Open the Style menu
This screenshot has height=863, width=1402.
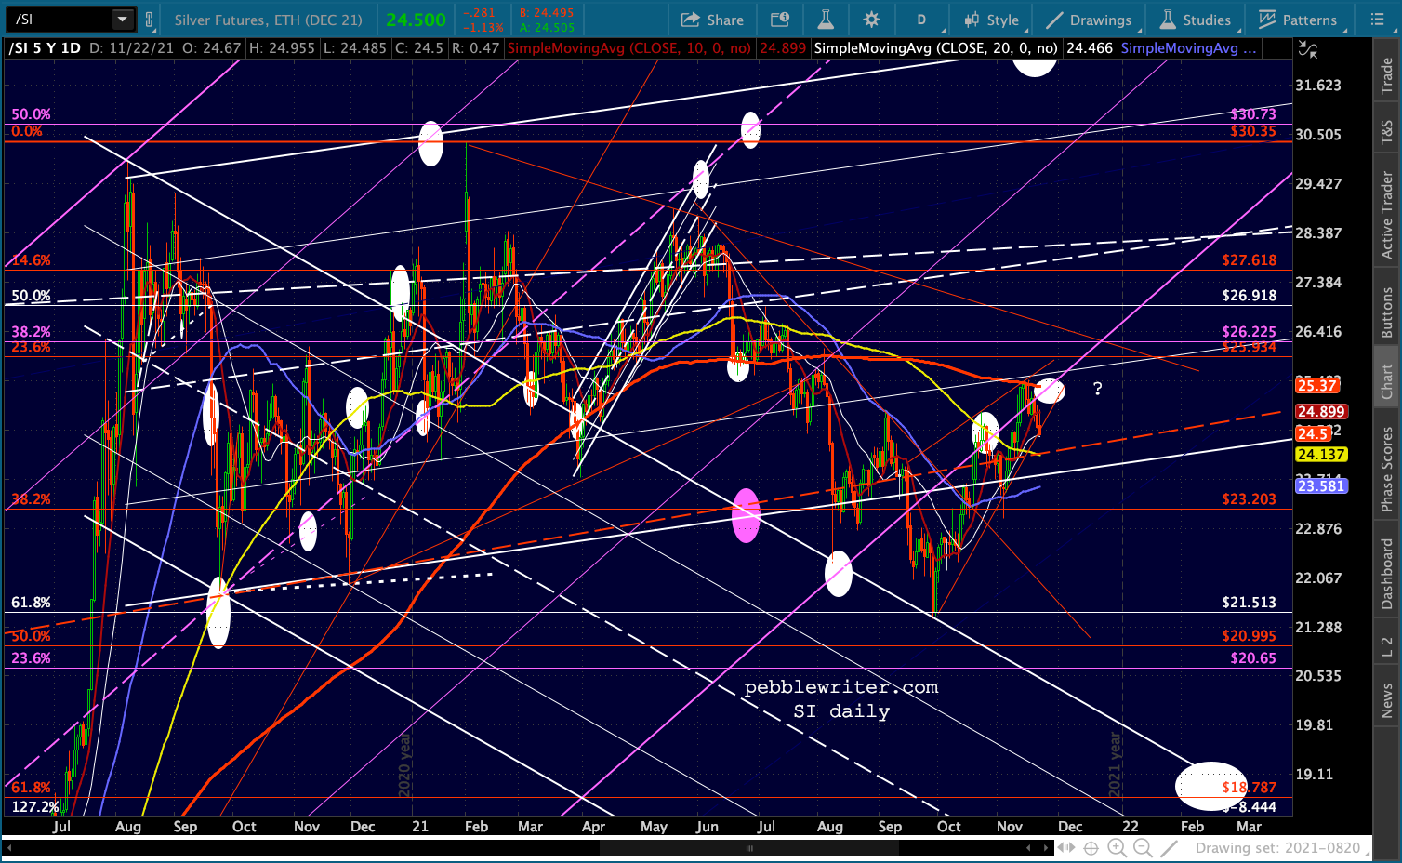click(x=991, y=20)
